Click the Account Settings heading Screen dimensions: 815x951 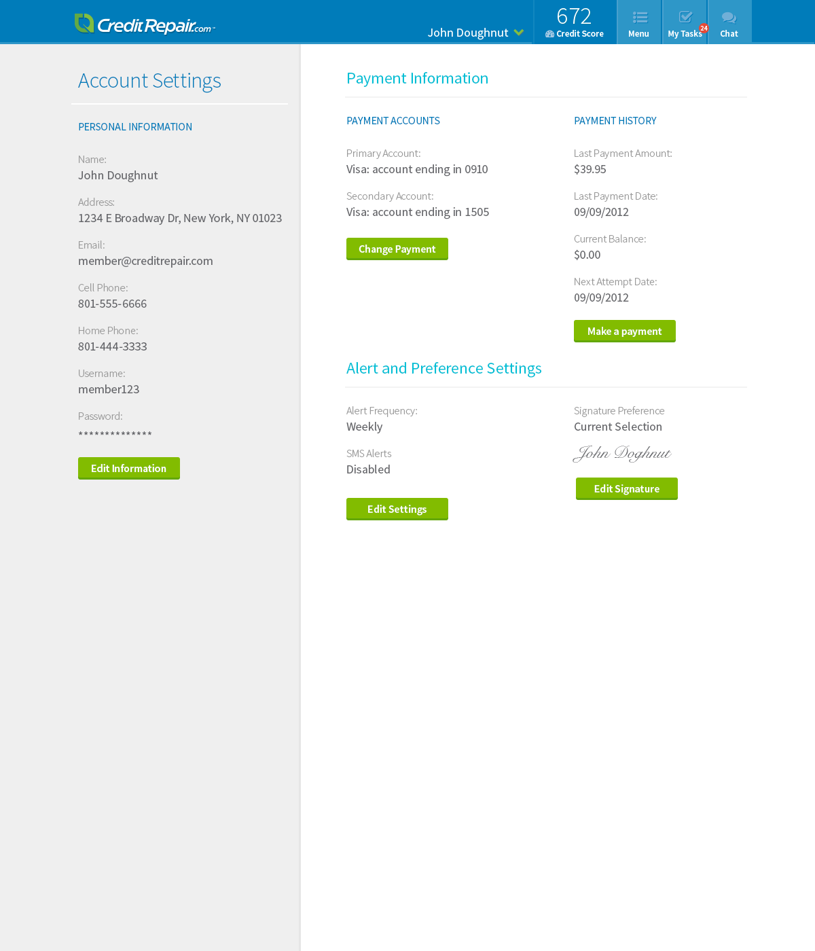pyautogui.click(x=149, y=81)
